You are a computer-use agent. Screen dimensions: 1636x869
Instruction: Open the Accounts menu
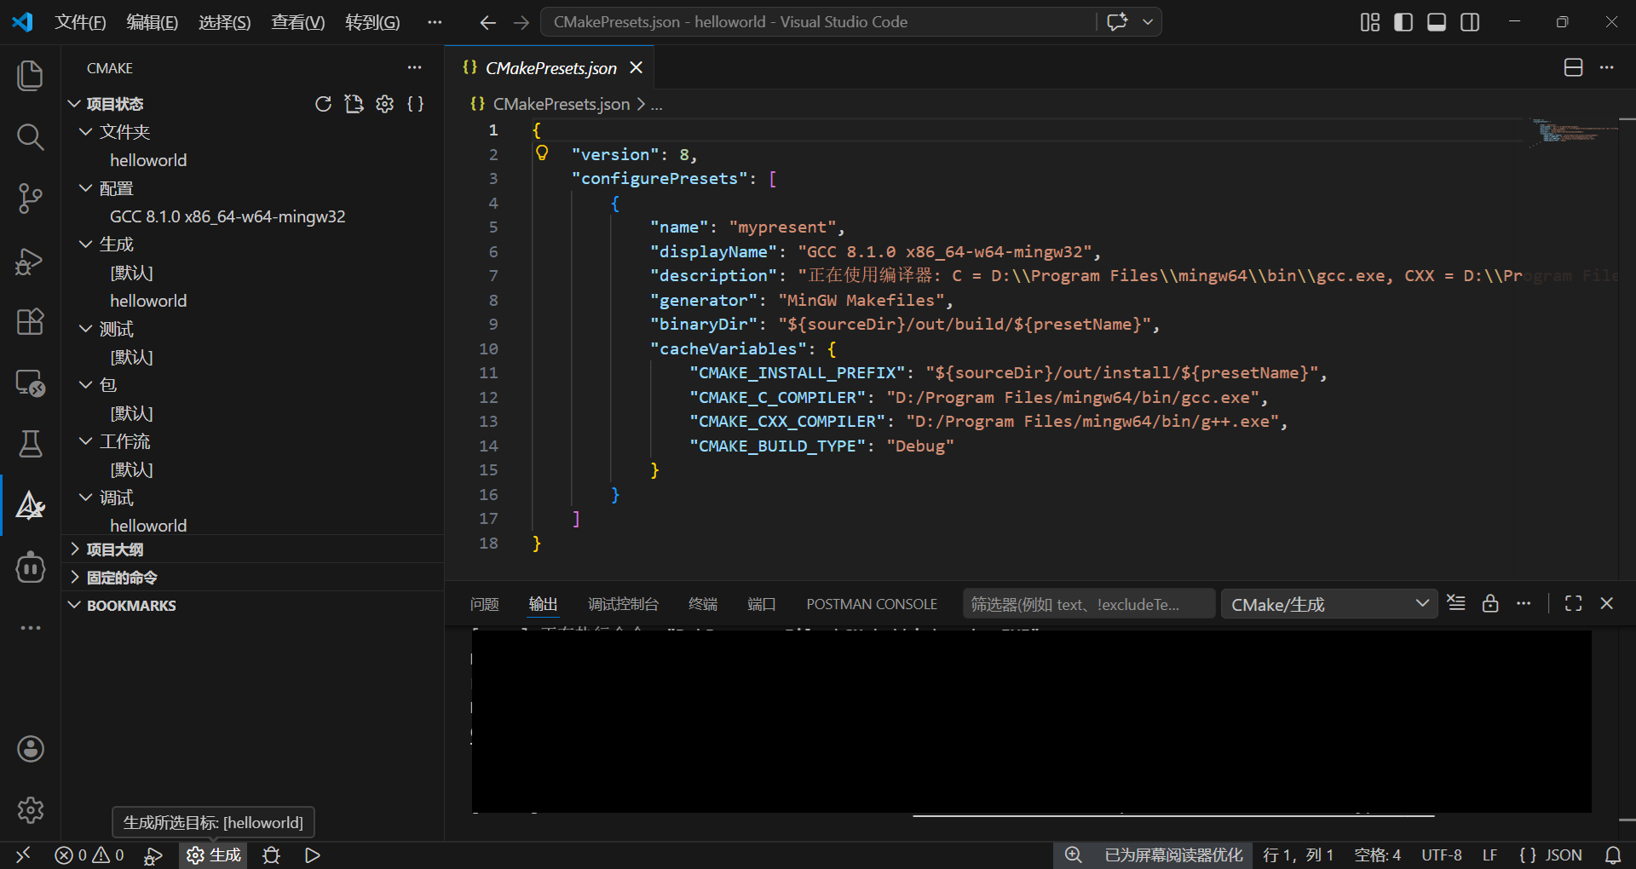coord(31,749)
